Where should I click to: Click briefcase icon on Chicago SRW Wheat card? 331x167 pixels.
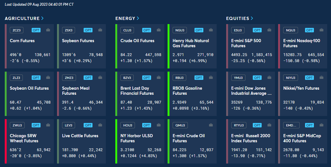point(48,125)
